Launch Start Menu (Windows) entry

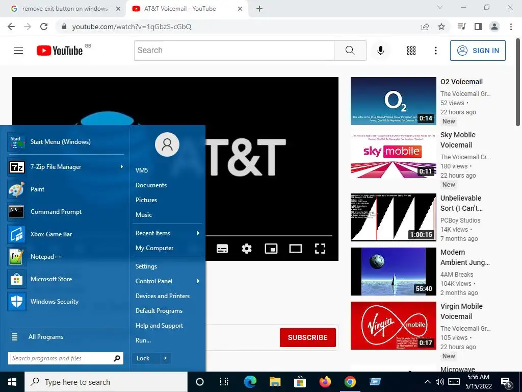coord(66,142)
